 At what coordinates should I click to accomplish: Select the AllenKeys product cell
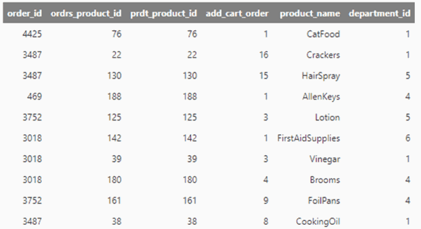click(321, 97)
